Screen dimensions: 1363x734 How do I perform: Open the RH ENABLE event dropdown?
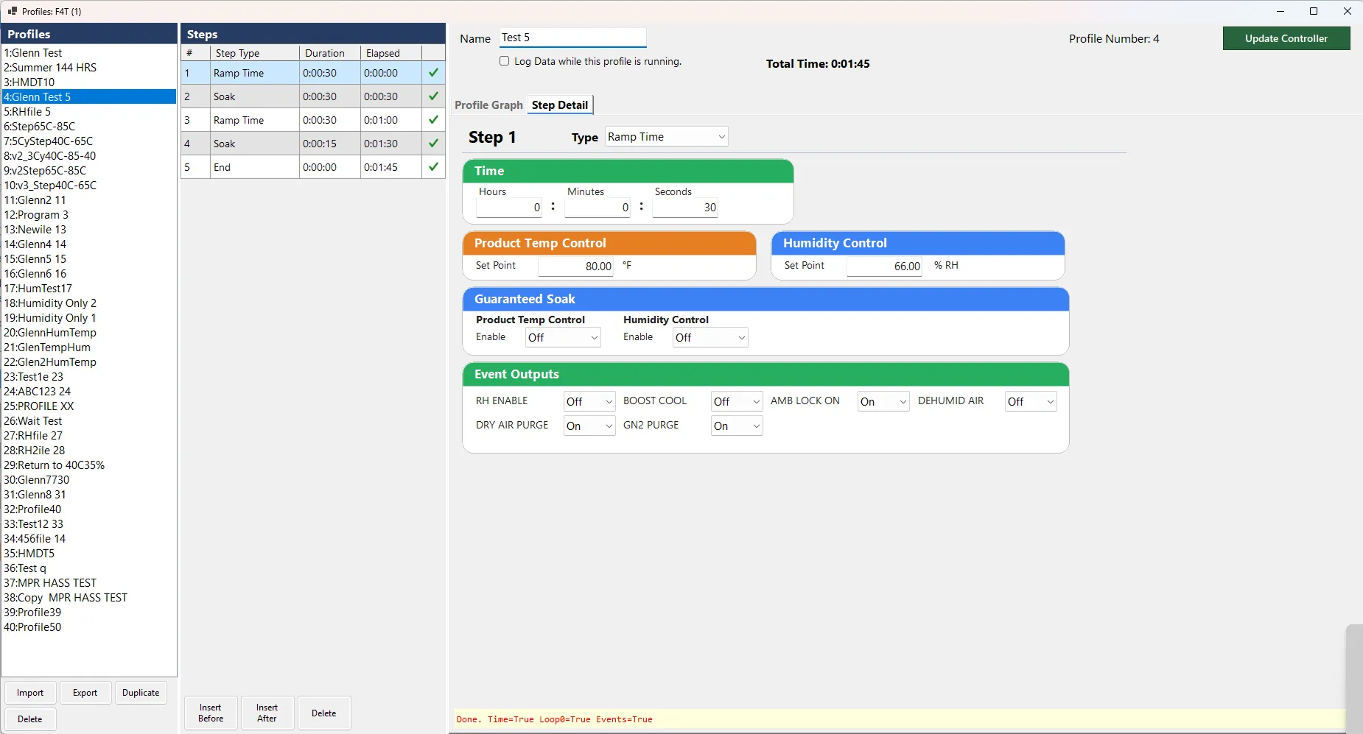pyautogui.click(x=589, y=401)
